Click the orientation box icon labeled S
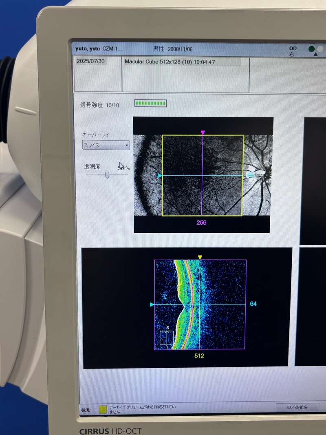This screenshot has width=326, height=435. point(167,338)
